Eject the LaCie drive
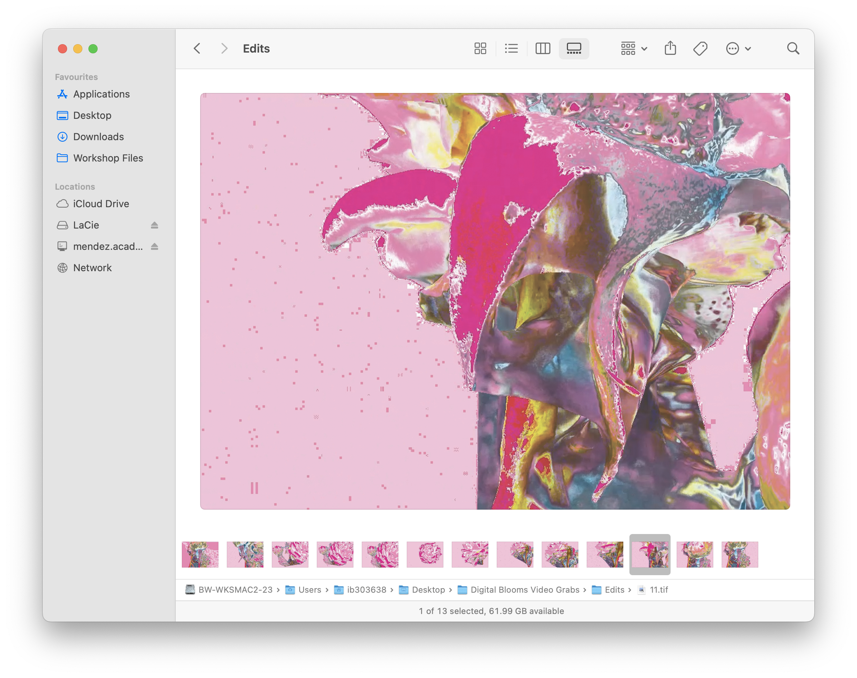Image resolution: width=857 pixels, height=678 pixels. [154, 225]
